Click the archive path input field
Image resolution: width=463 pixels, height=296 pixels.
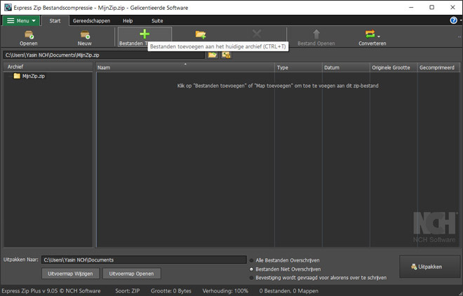(104, 55)
